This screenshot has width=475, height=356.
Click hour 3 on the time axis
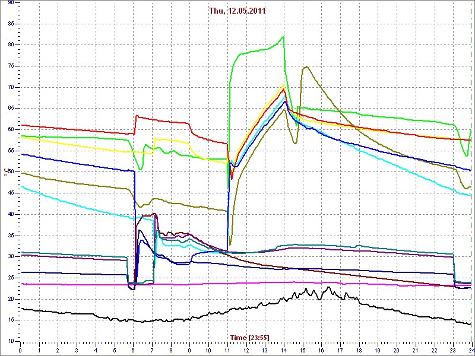pyautogui.click(x=77, y=350)
